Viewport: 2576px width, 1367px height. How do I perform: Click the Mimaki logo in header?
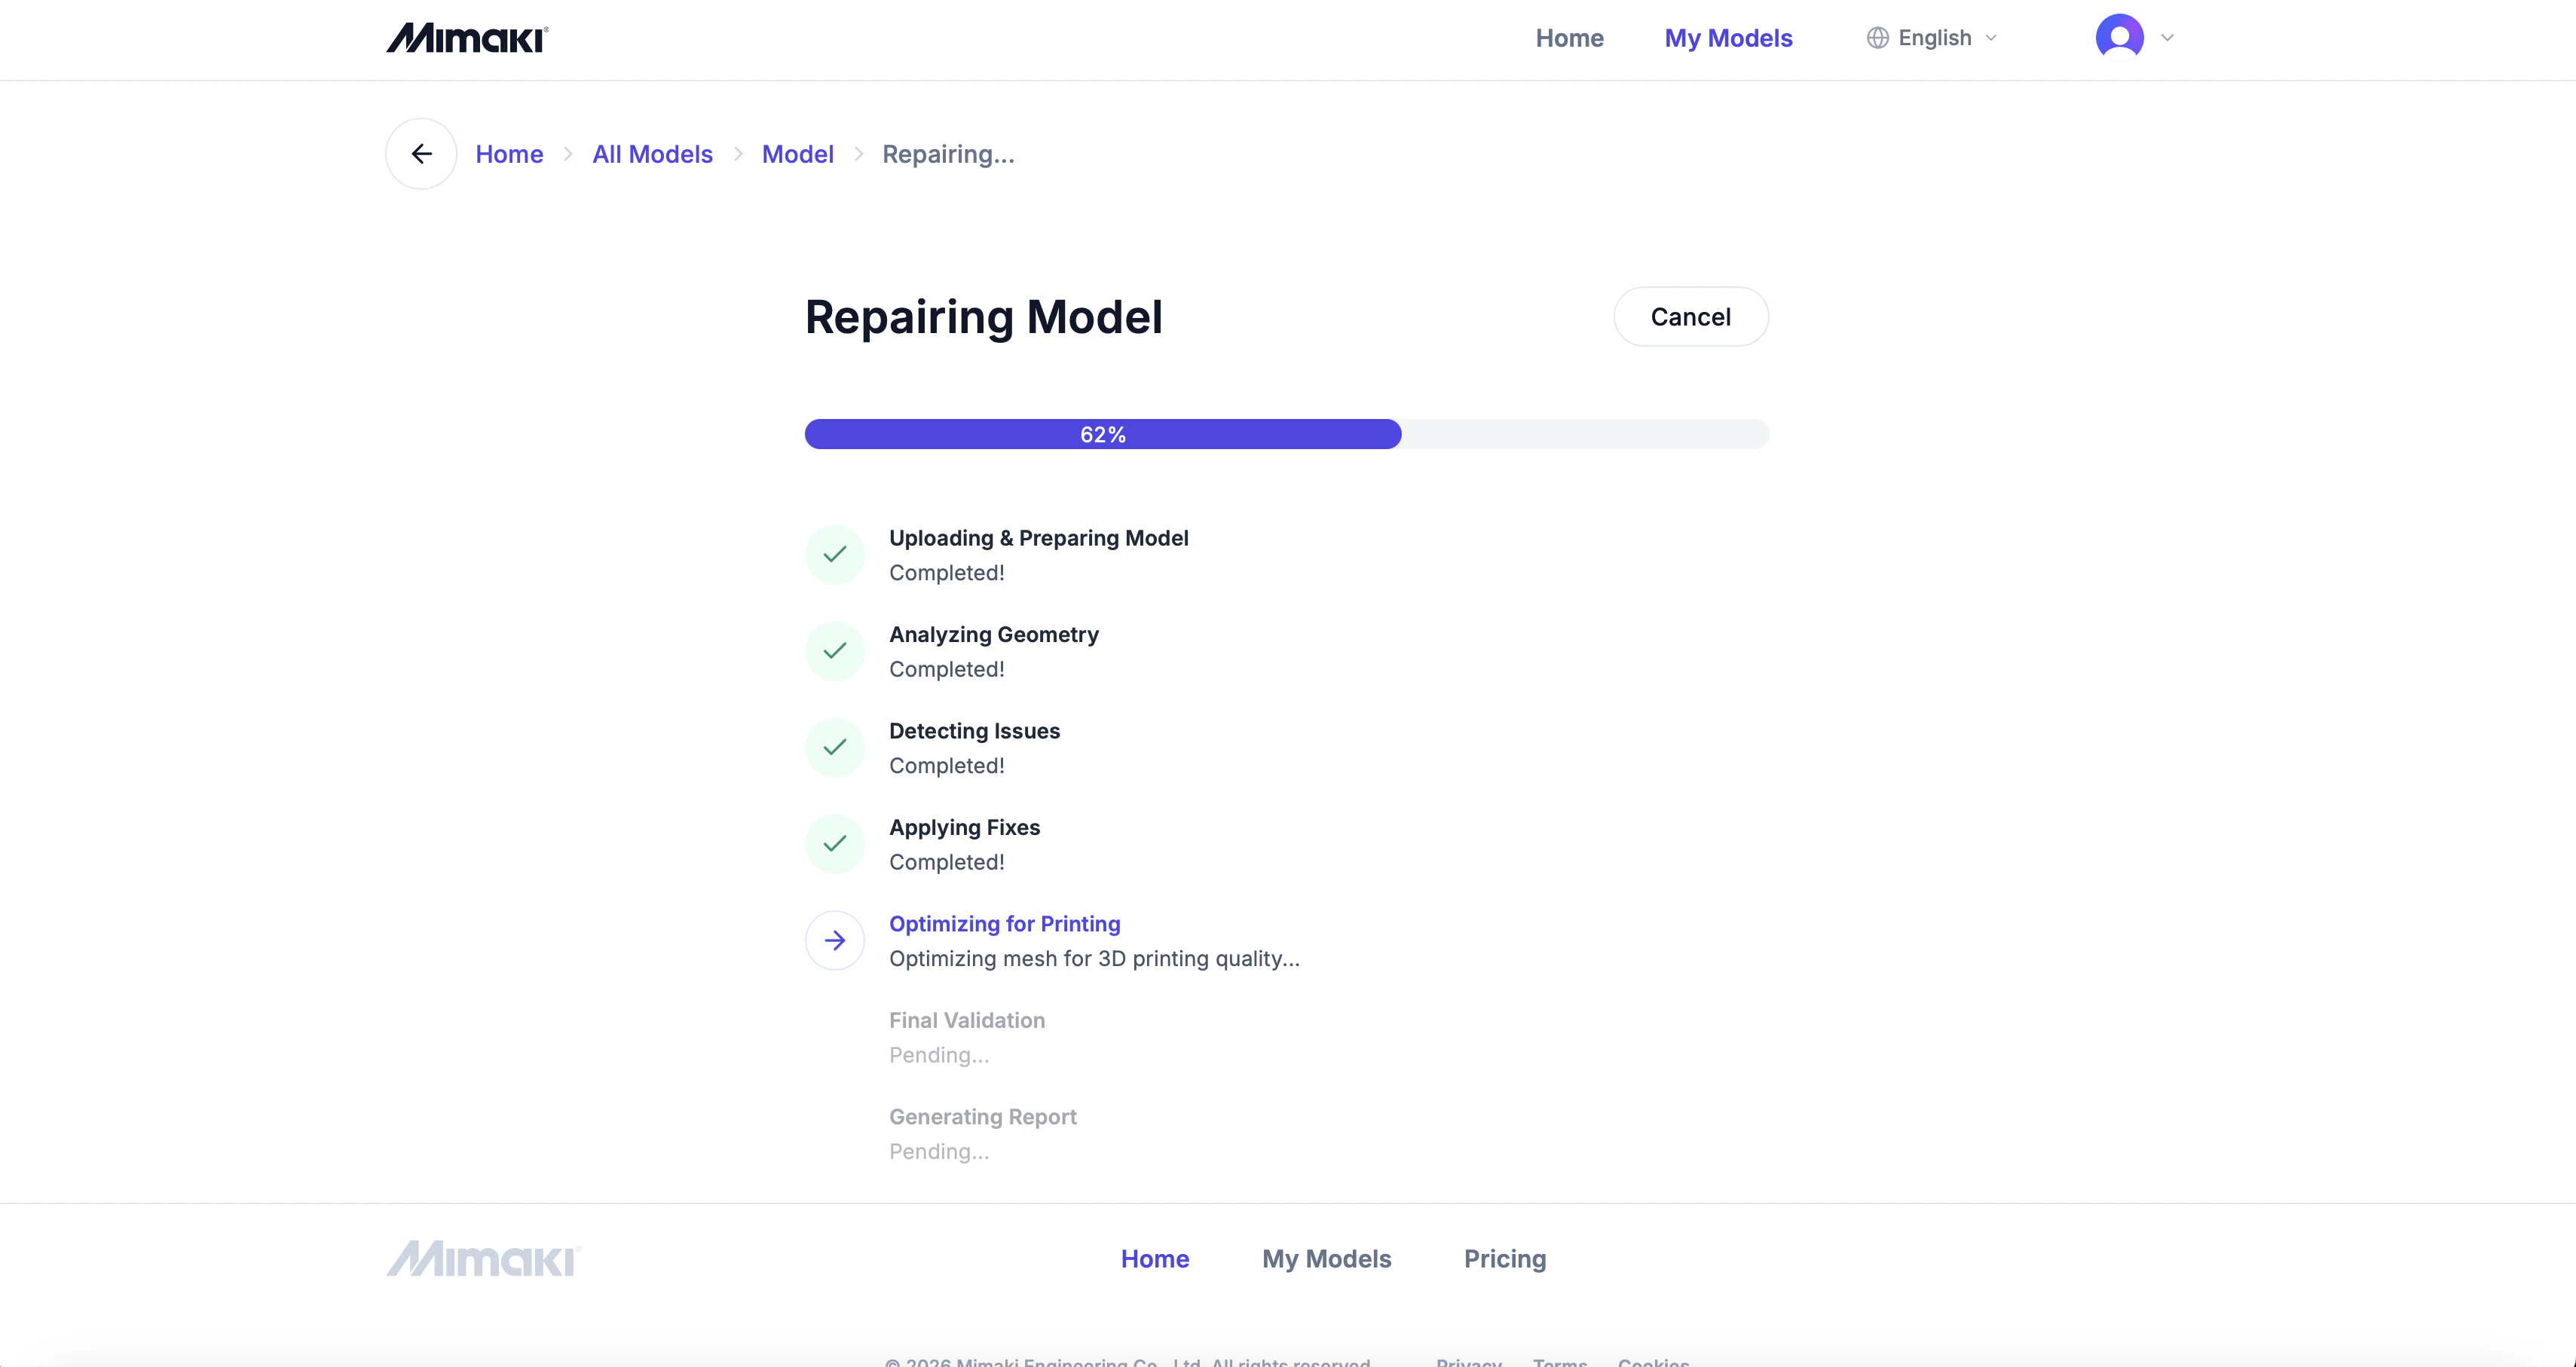(467, 38)
